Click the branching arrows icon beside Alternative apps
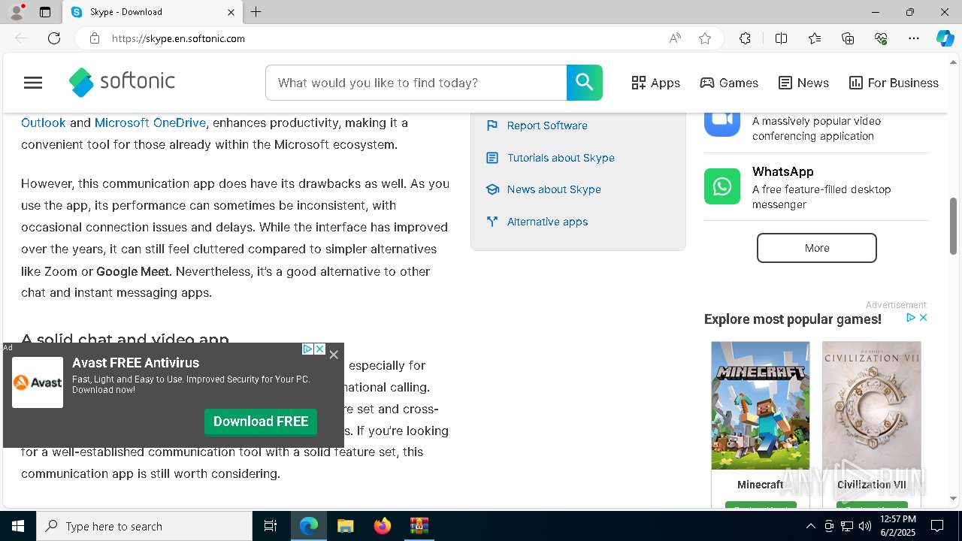This screenshot has width=962, height=541. (492, 222)
